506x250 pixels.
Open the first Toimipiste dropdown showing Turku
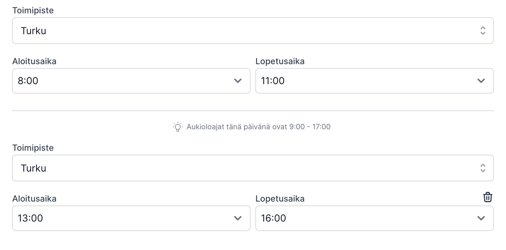253,31
